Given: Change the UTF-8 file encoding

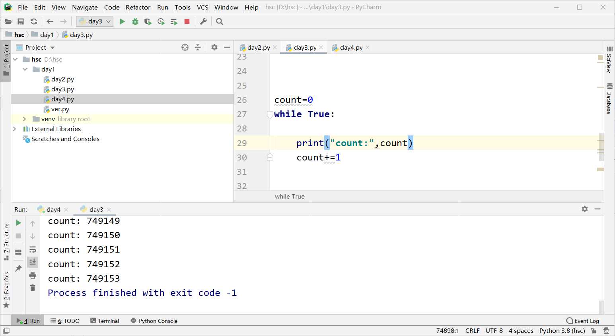Looking at the screenshot, I should point(494,330).
